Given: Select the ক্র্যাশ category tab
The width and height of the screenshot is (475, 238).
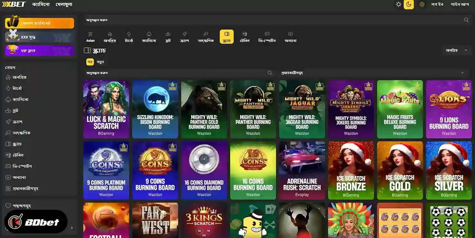Looking at the screenshot, I should tap(185, 37).
